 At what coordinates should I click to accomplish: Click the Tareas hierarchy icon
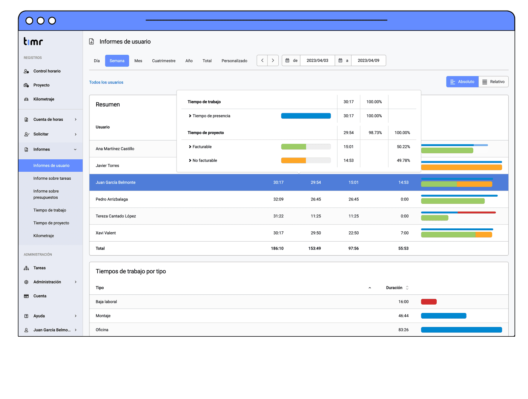click(26, 268)
